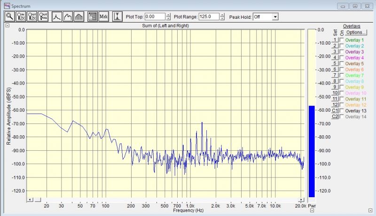The width and height of the screenshot is (376, 216).
Task: Switch to stepped spectrum plot style
Action: tap(68, 16)
